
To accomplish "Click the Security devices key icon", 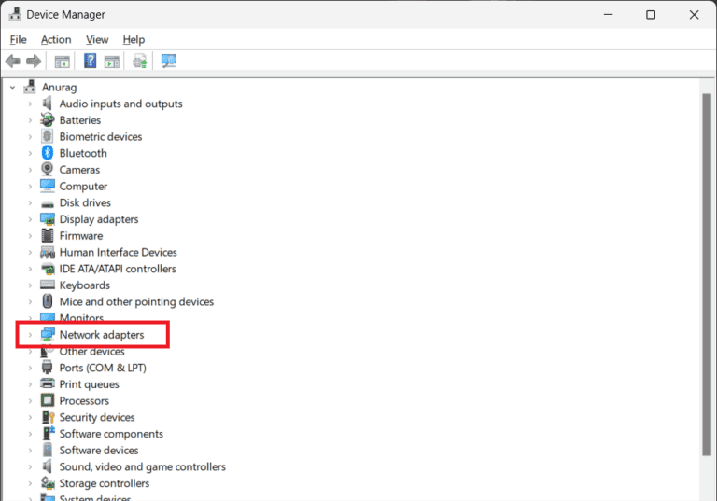I will point(48,417).
